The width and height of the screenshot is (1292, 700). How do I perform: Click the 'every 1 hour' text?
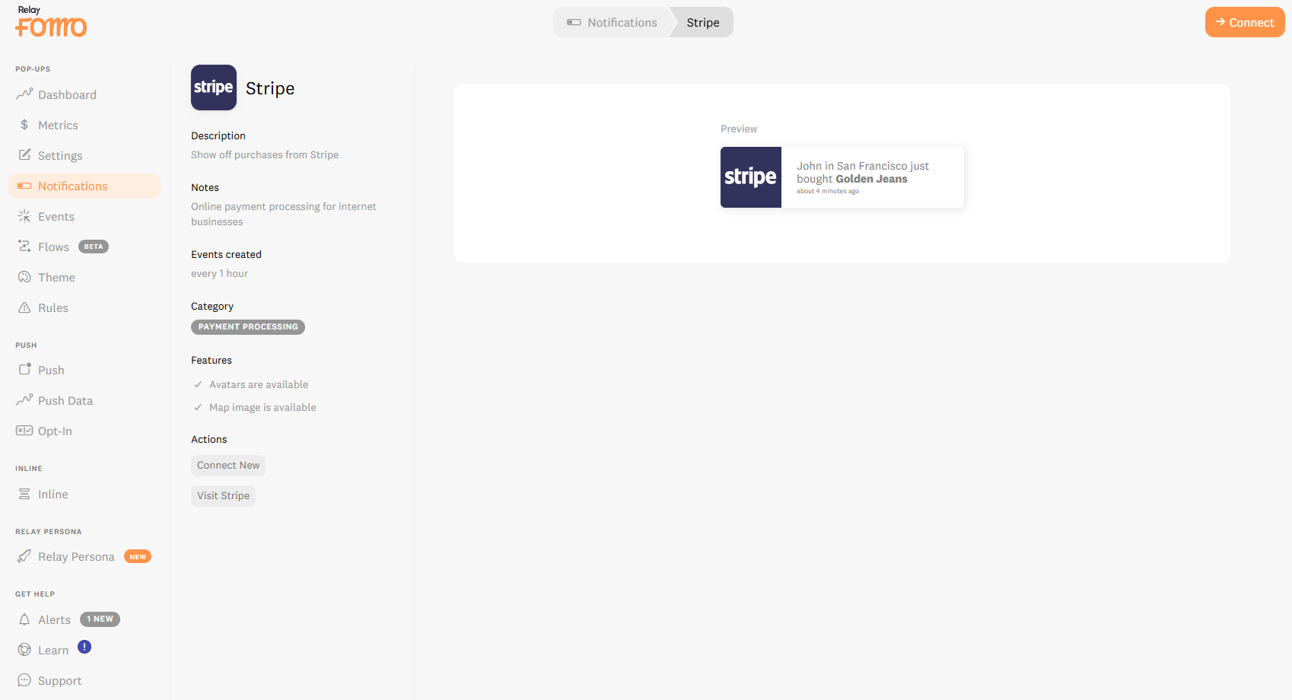tap(219, 273)
